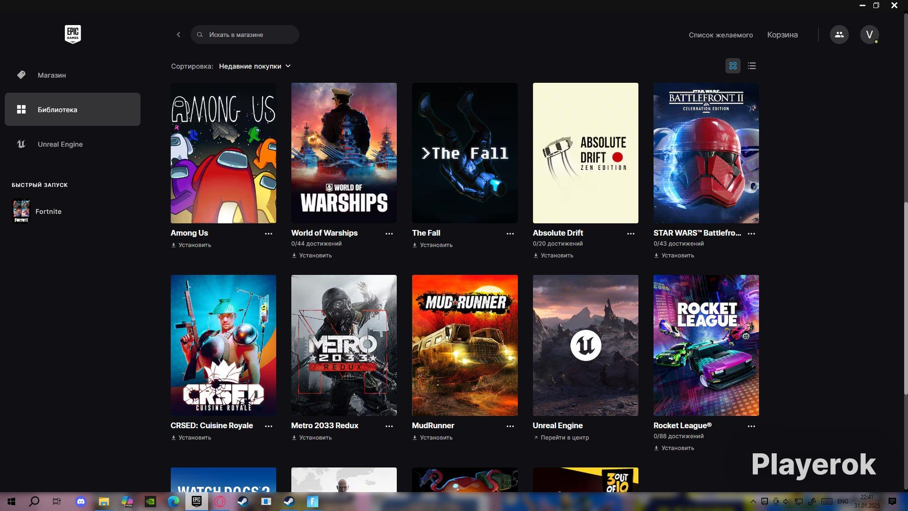Open more options for MudRunner
The image size is (908, 511).
(510, 426)
